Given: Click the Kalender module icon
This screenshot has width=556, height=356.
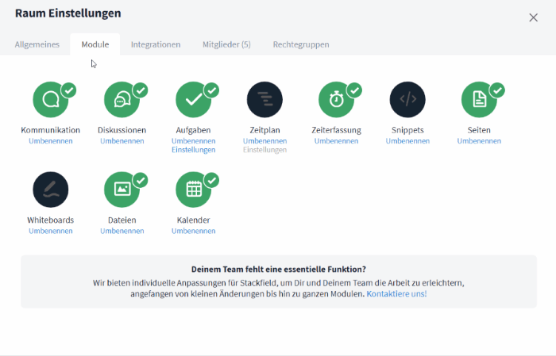Looking at the screenshot, I should [194, 190].
